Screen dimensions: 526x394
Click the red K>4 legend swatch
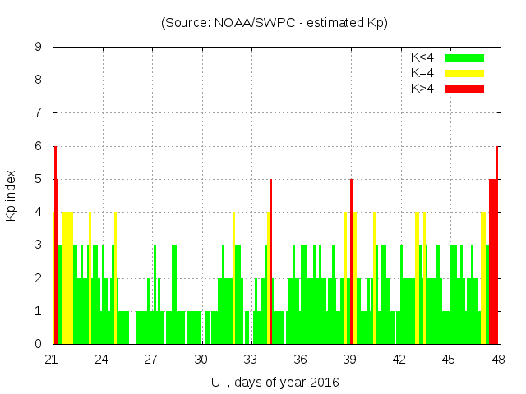464,88
